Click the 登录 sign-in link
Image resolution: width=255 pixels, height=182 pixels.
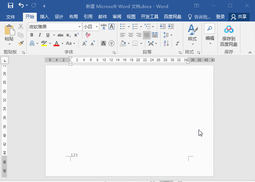tap(220, 17)
